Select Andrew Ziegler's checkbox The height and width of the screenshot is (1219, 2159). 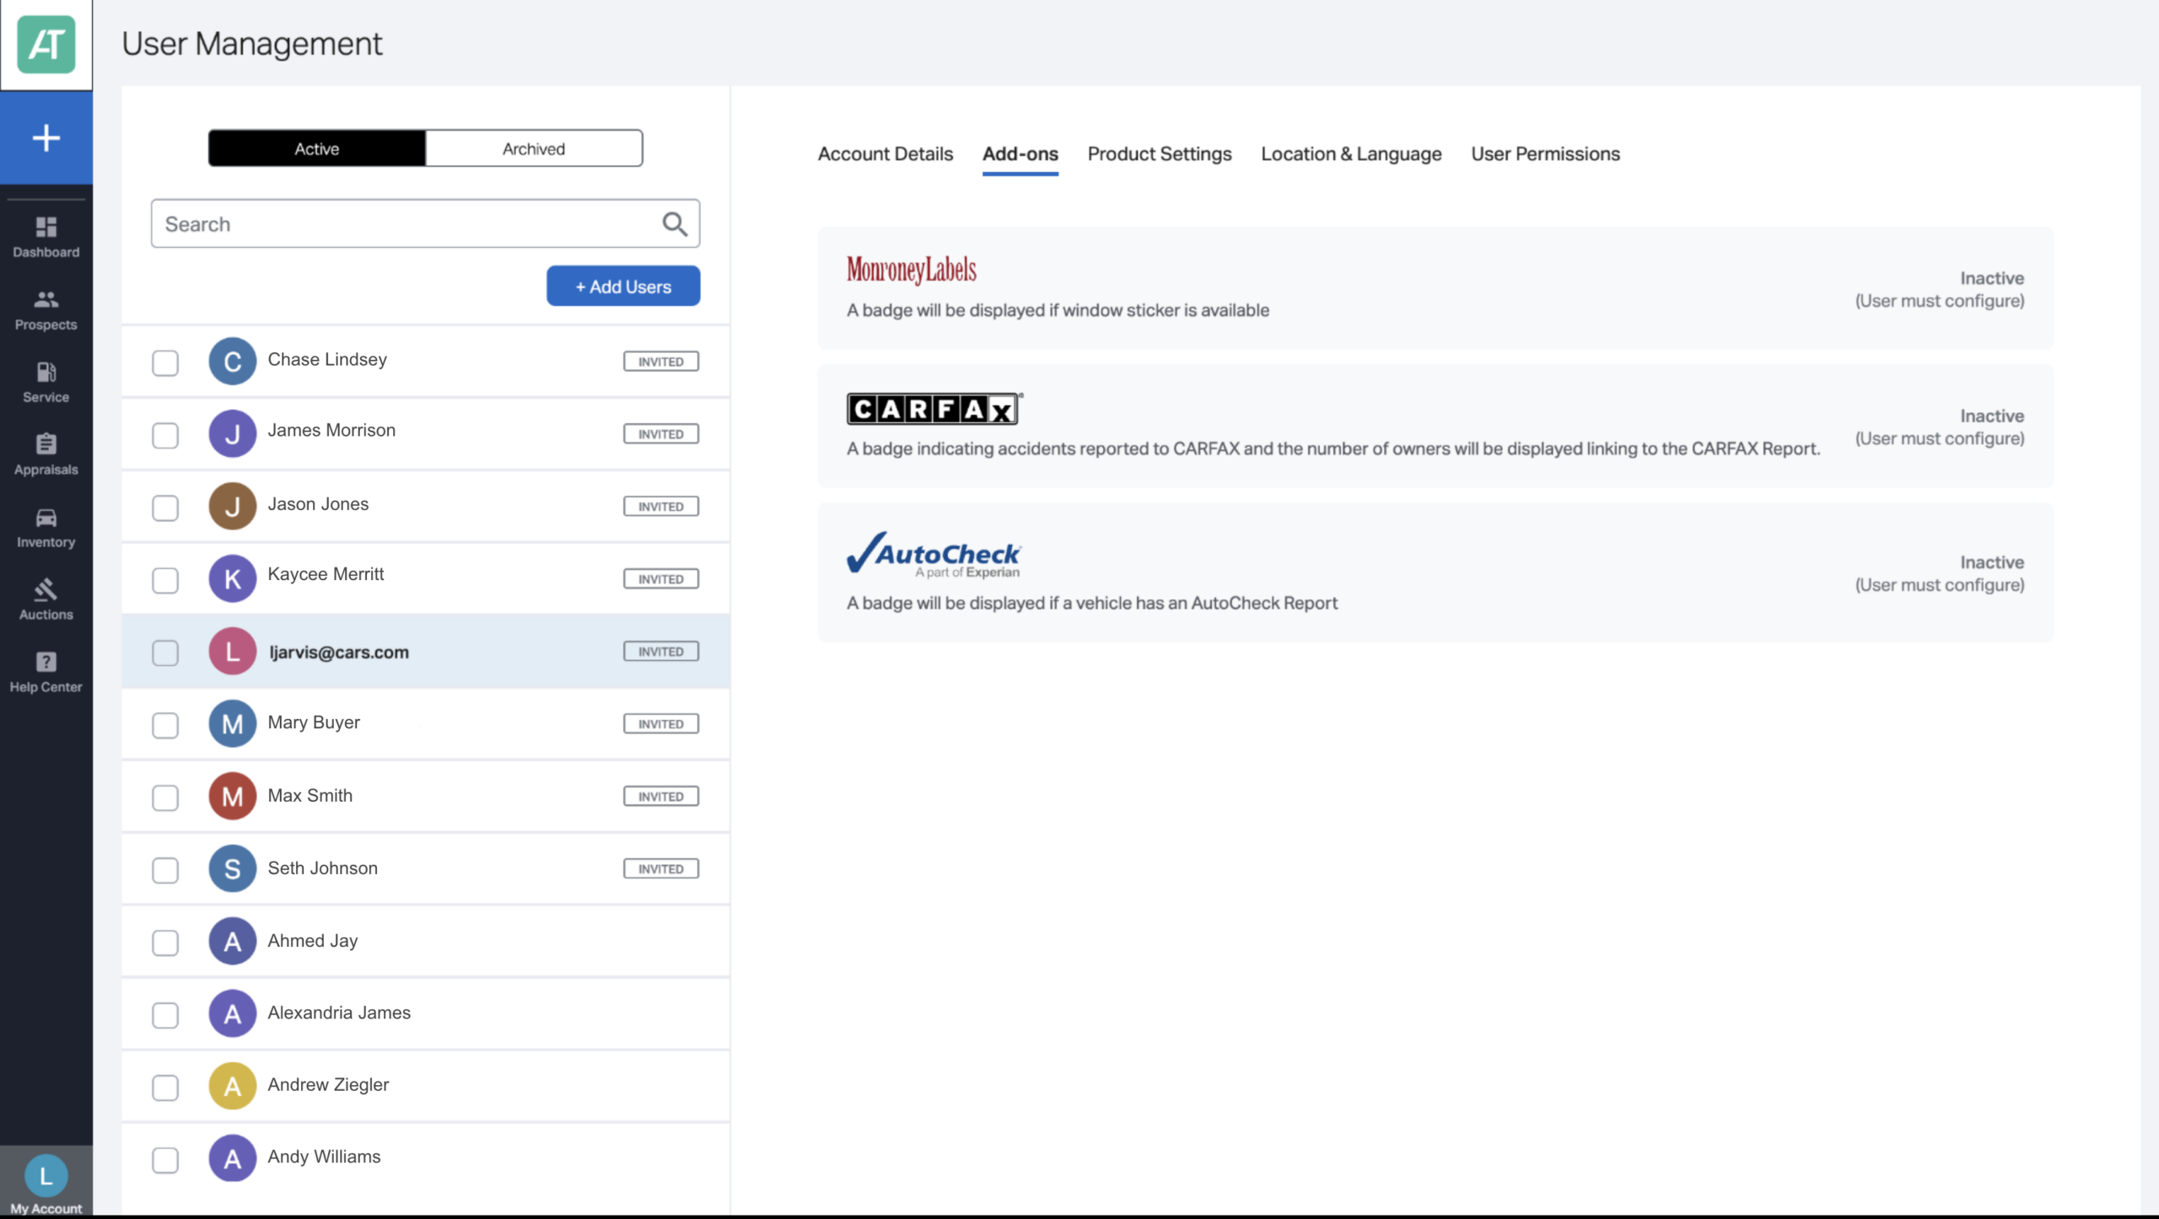(165, 1088)
